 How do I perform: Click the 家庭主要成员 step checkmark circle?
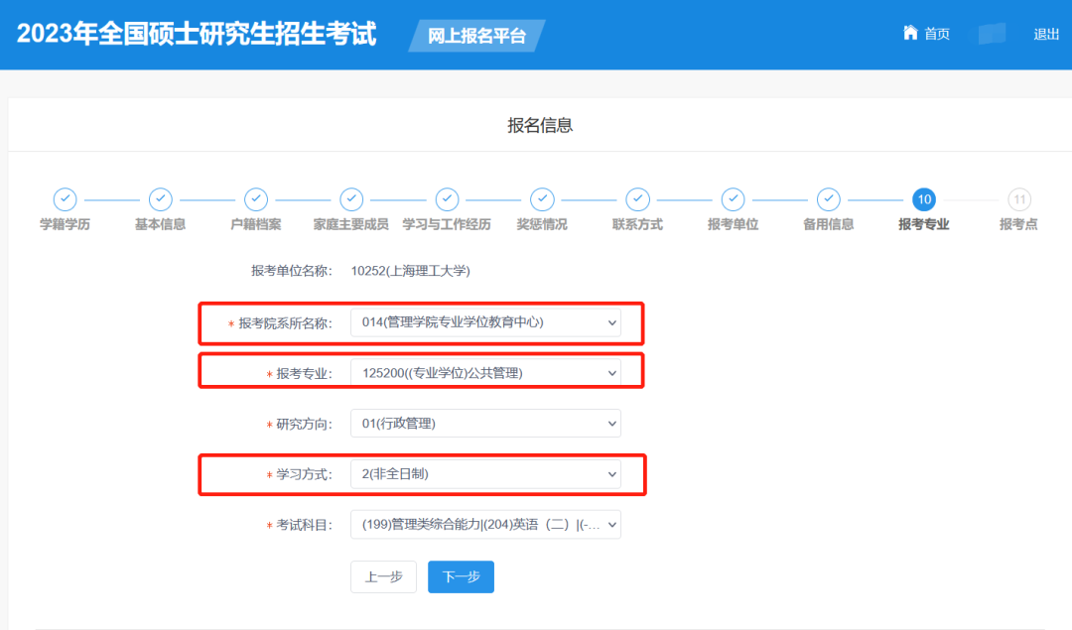pos(351,199)
